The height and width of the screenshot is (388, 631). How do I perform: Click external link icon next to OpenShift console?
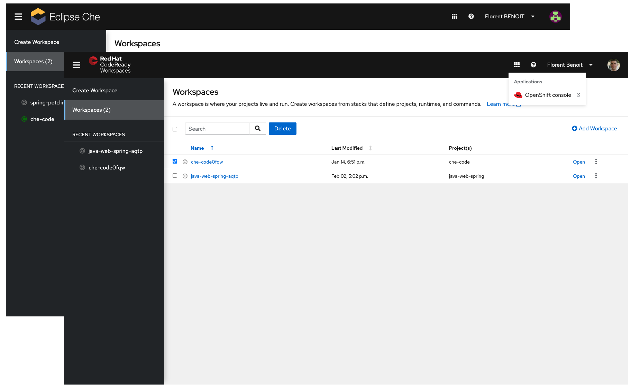(x=578, y=95)
